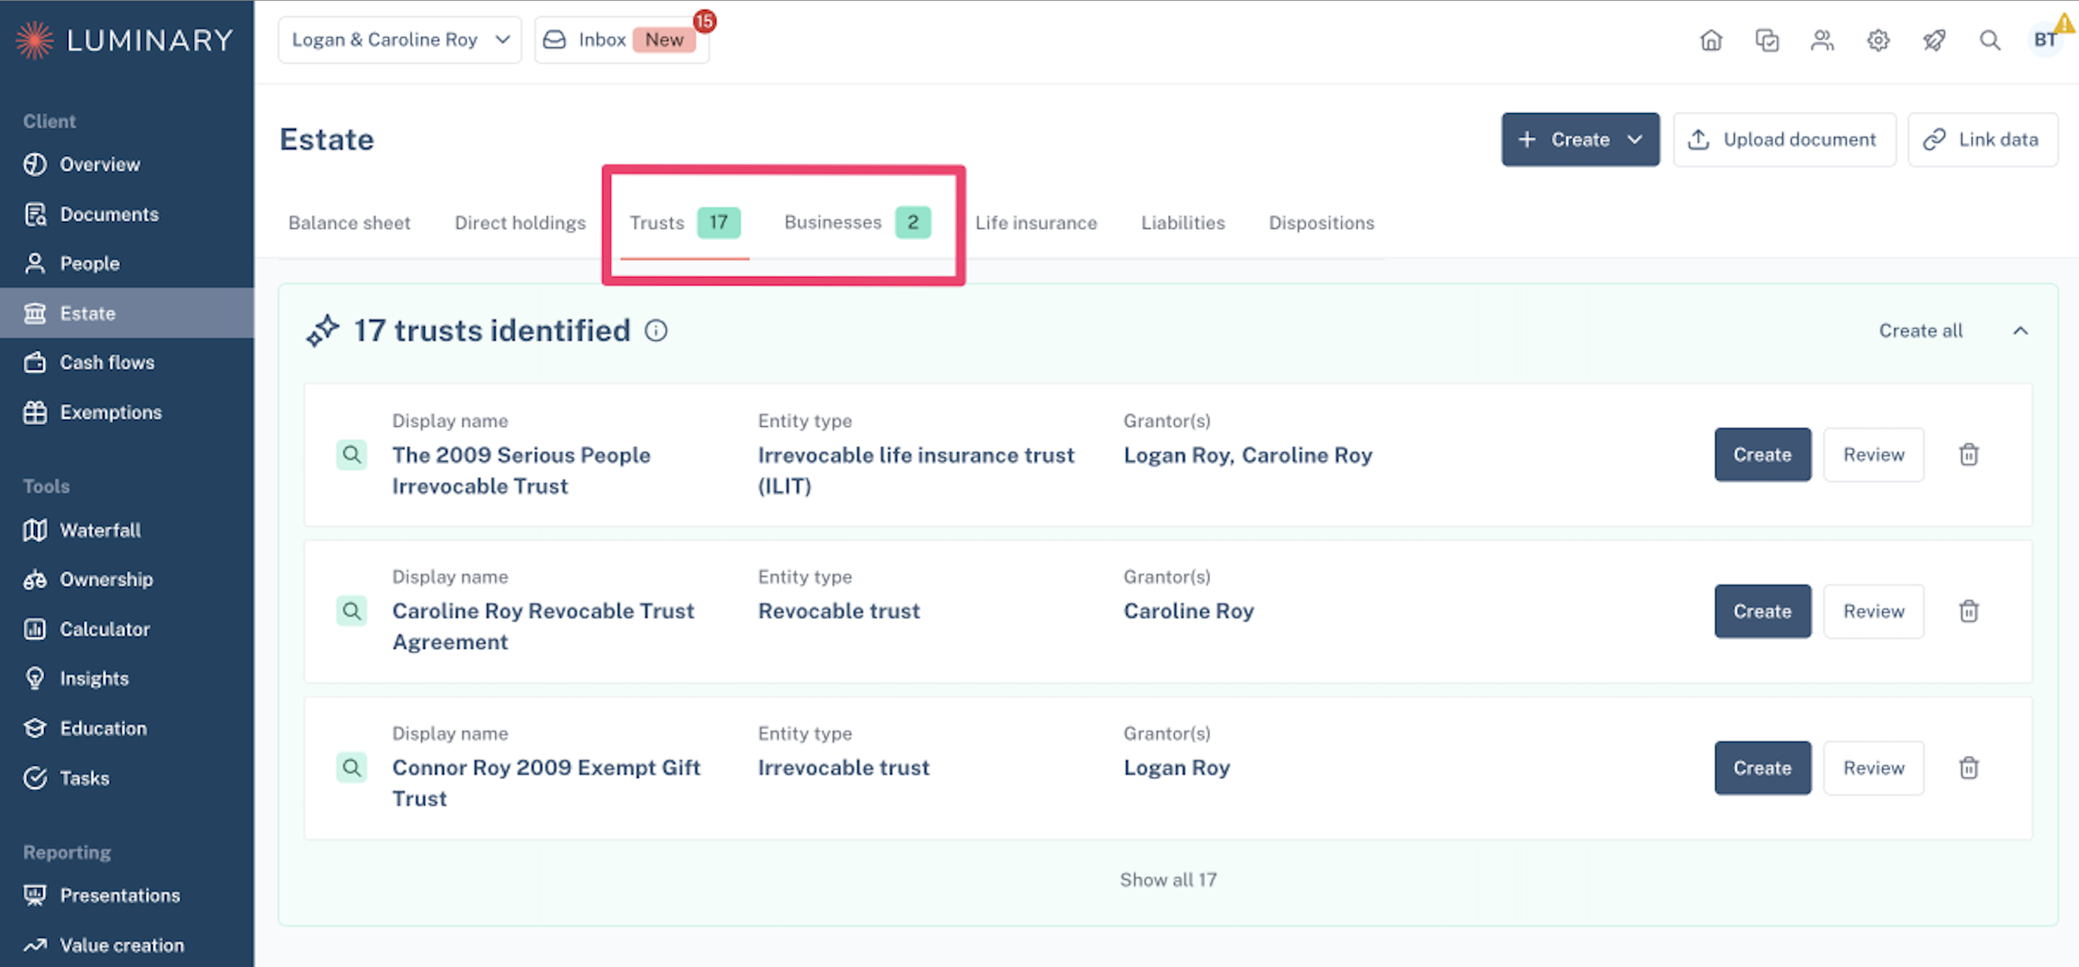The image size is (2079, 967).
Task: Click grantors 'Logan Roy, Caroline Roy'
Action: 1248,455
